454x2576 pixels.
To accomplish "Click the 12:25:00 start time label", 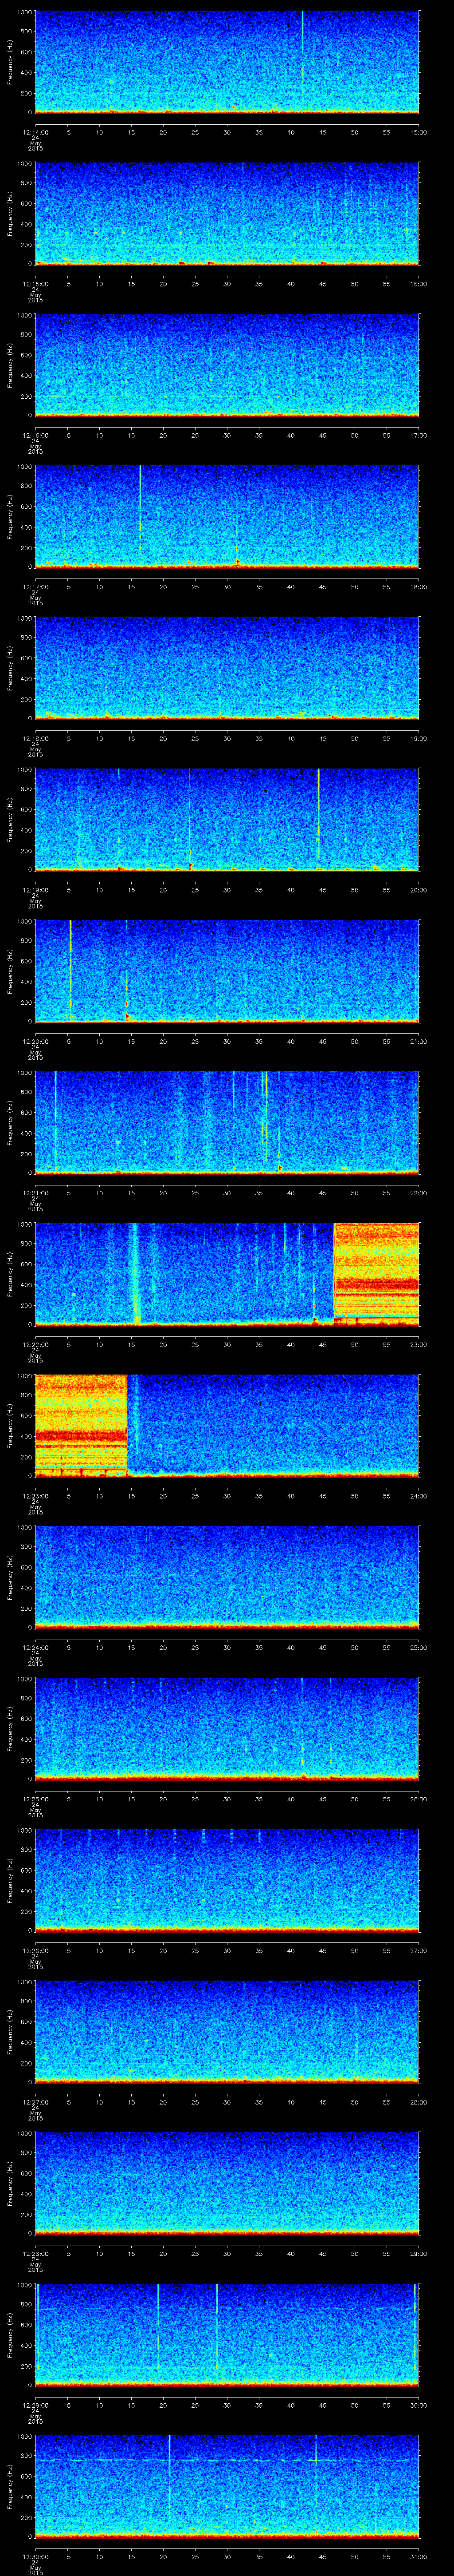I will pyautogui.click(x=35, y=1799).
